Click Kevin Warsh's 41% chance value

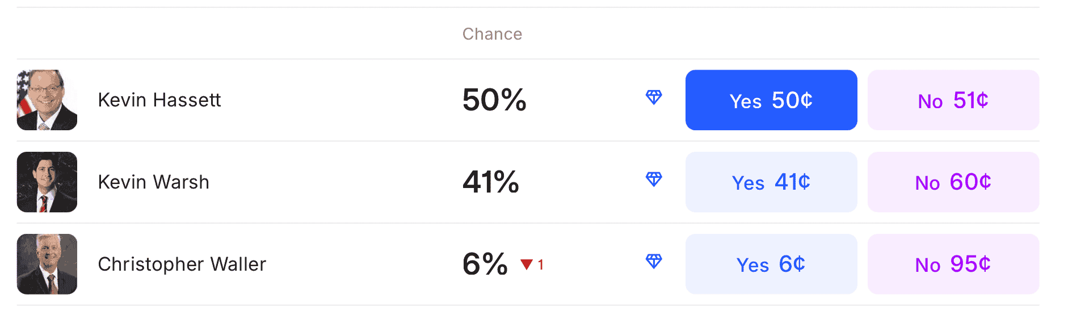(491, 182)
